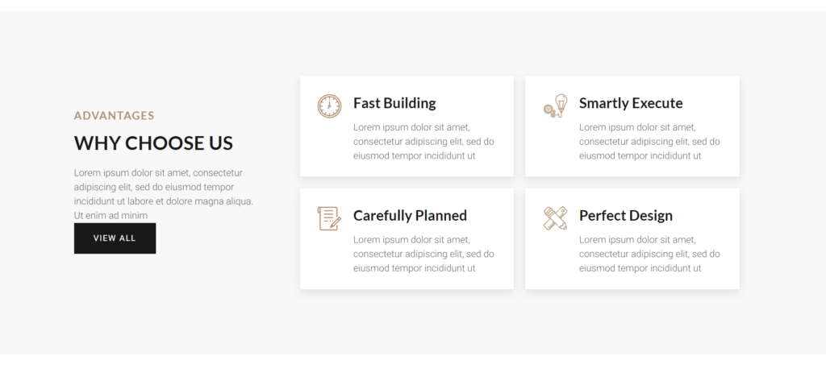Open the Fast Building heading link
Viewport: 826px width, 389px height.
click(x=394, y=103)
